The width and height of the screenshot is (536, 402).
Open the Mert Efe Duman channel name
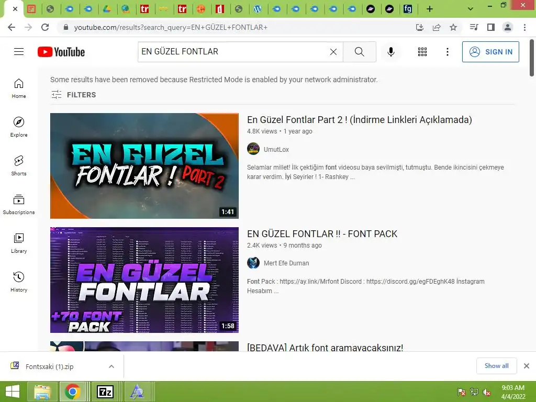[286, 263]
